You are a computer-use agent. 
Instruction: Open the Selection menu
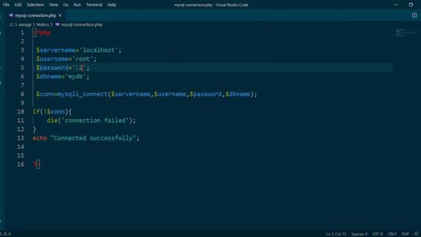pyautogui.click(x=35, y=5)
